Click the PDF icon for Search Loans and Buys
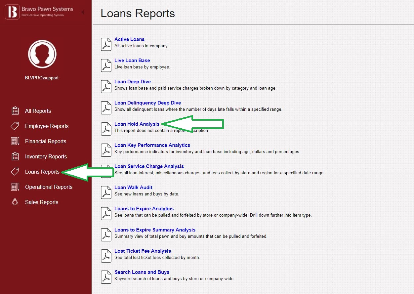Screen dimensions: 414x294 106,277
